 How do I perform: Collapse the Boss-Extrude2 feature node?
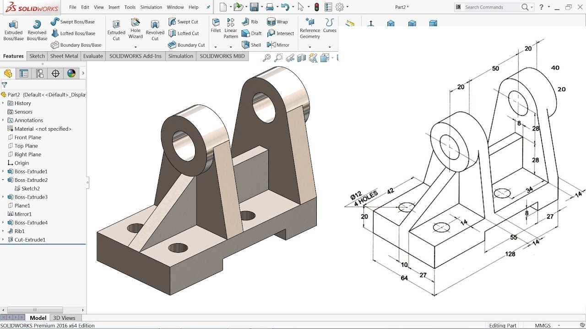point(3,180)
